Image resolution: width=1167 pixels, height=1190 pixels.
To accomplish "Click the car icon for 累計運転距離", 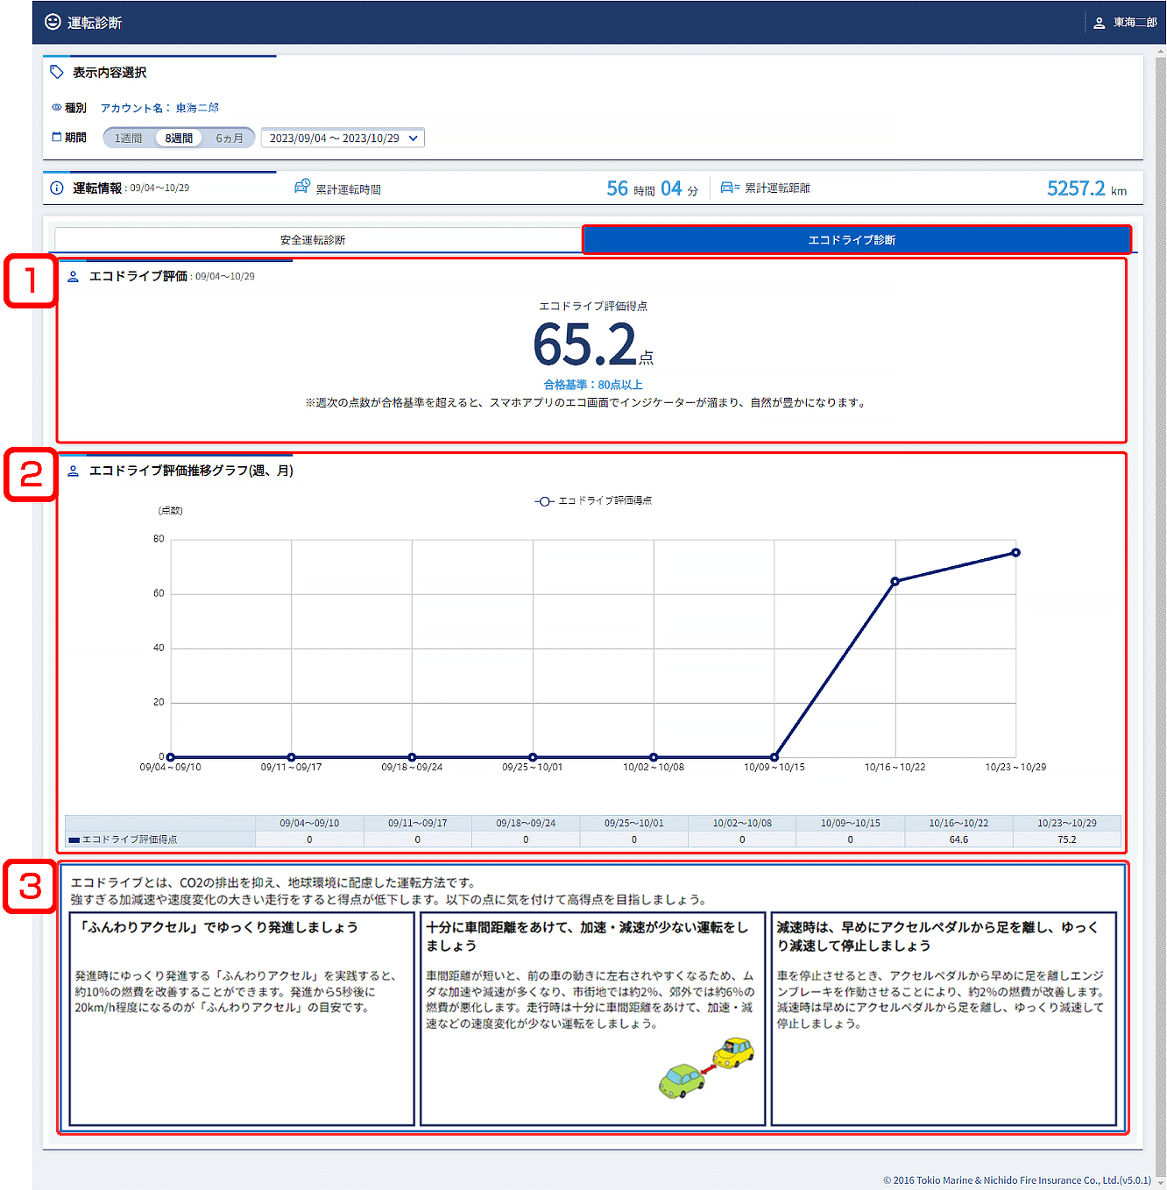I will (x=730, y=188).
